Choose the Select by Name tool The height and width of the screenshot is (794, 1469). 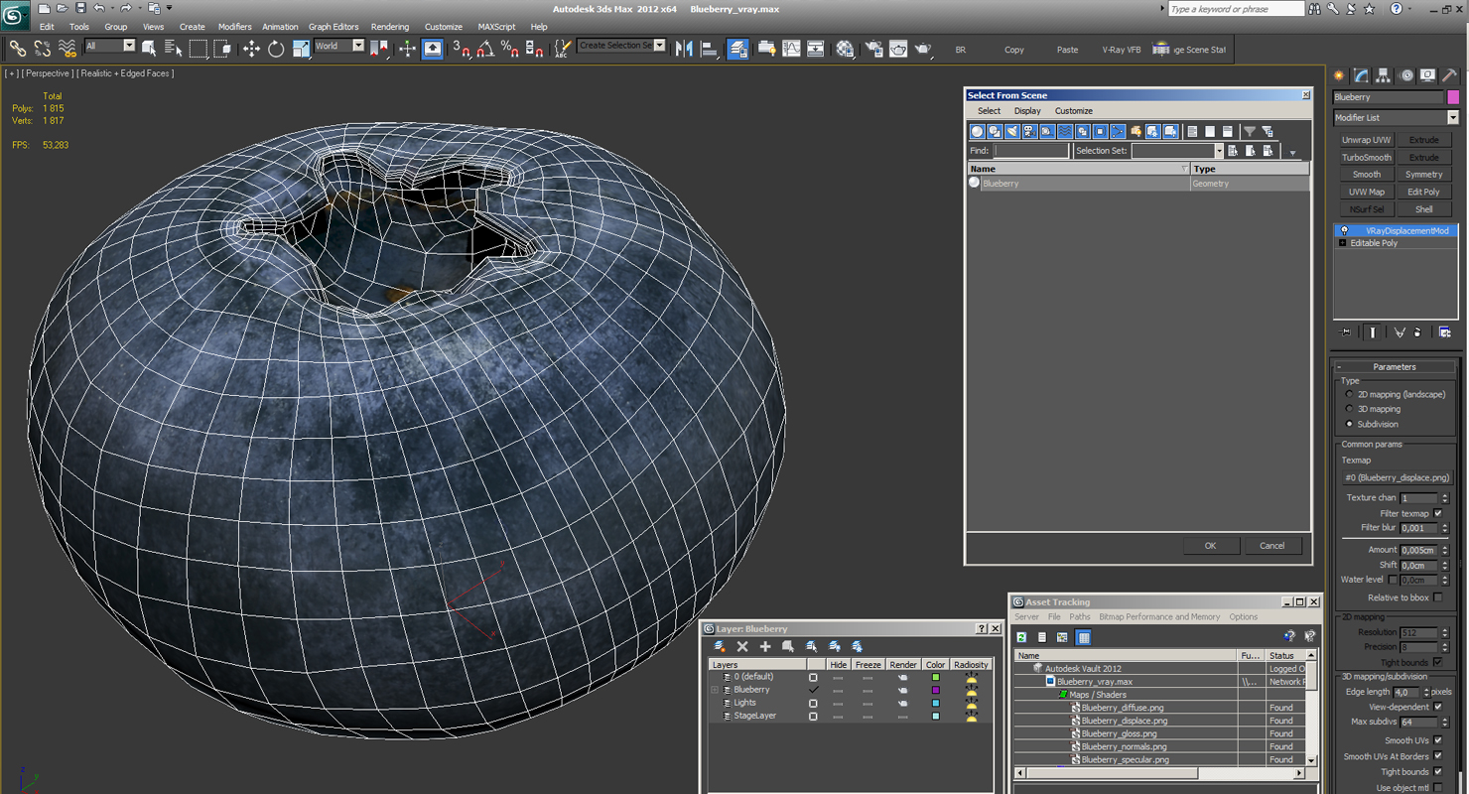pos(174,48)
